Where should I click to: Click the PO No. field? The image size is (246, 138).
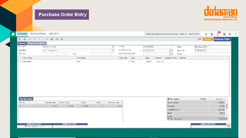pyautogui.click(x=158, y=47)
